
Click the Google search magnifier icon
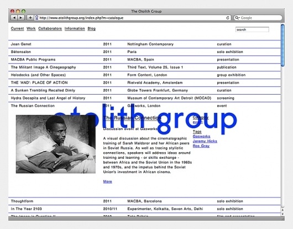237,18
